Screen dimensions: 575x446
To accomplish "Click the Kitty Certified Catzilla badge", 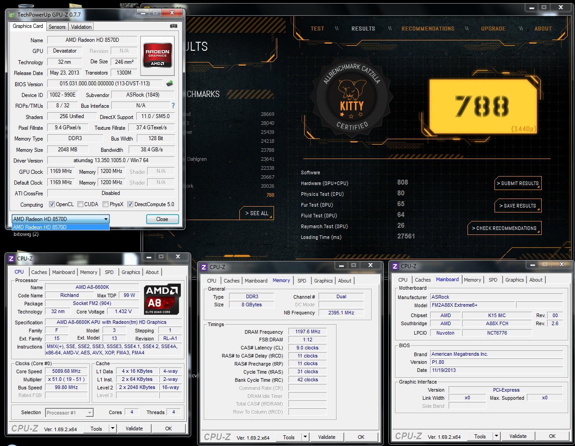I will coord(352,97).
